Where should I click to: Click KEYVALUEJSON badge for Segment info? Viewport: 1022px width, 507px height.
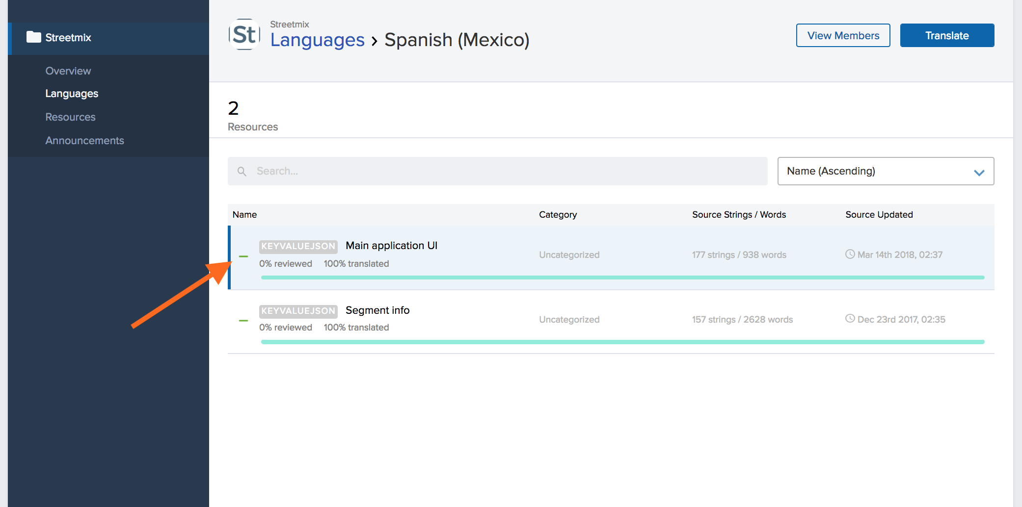coord(298,311)
